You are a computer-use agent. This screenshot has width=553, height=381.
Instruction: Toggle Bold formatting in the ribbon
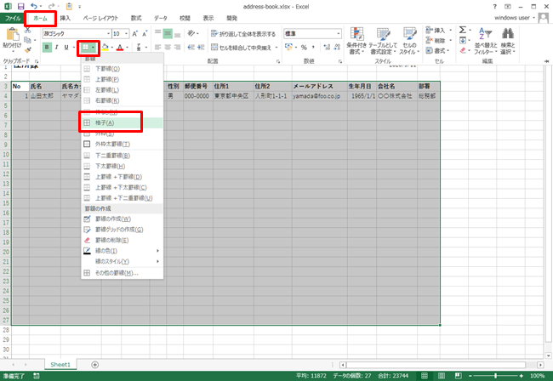click(47, 47)
